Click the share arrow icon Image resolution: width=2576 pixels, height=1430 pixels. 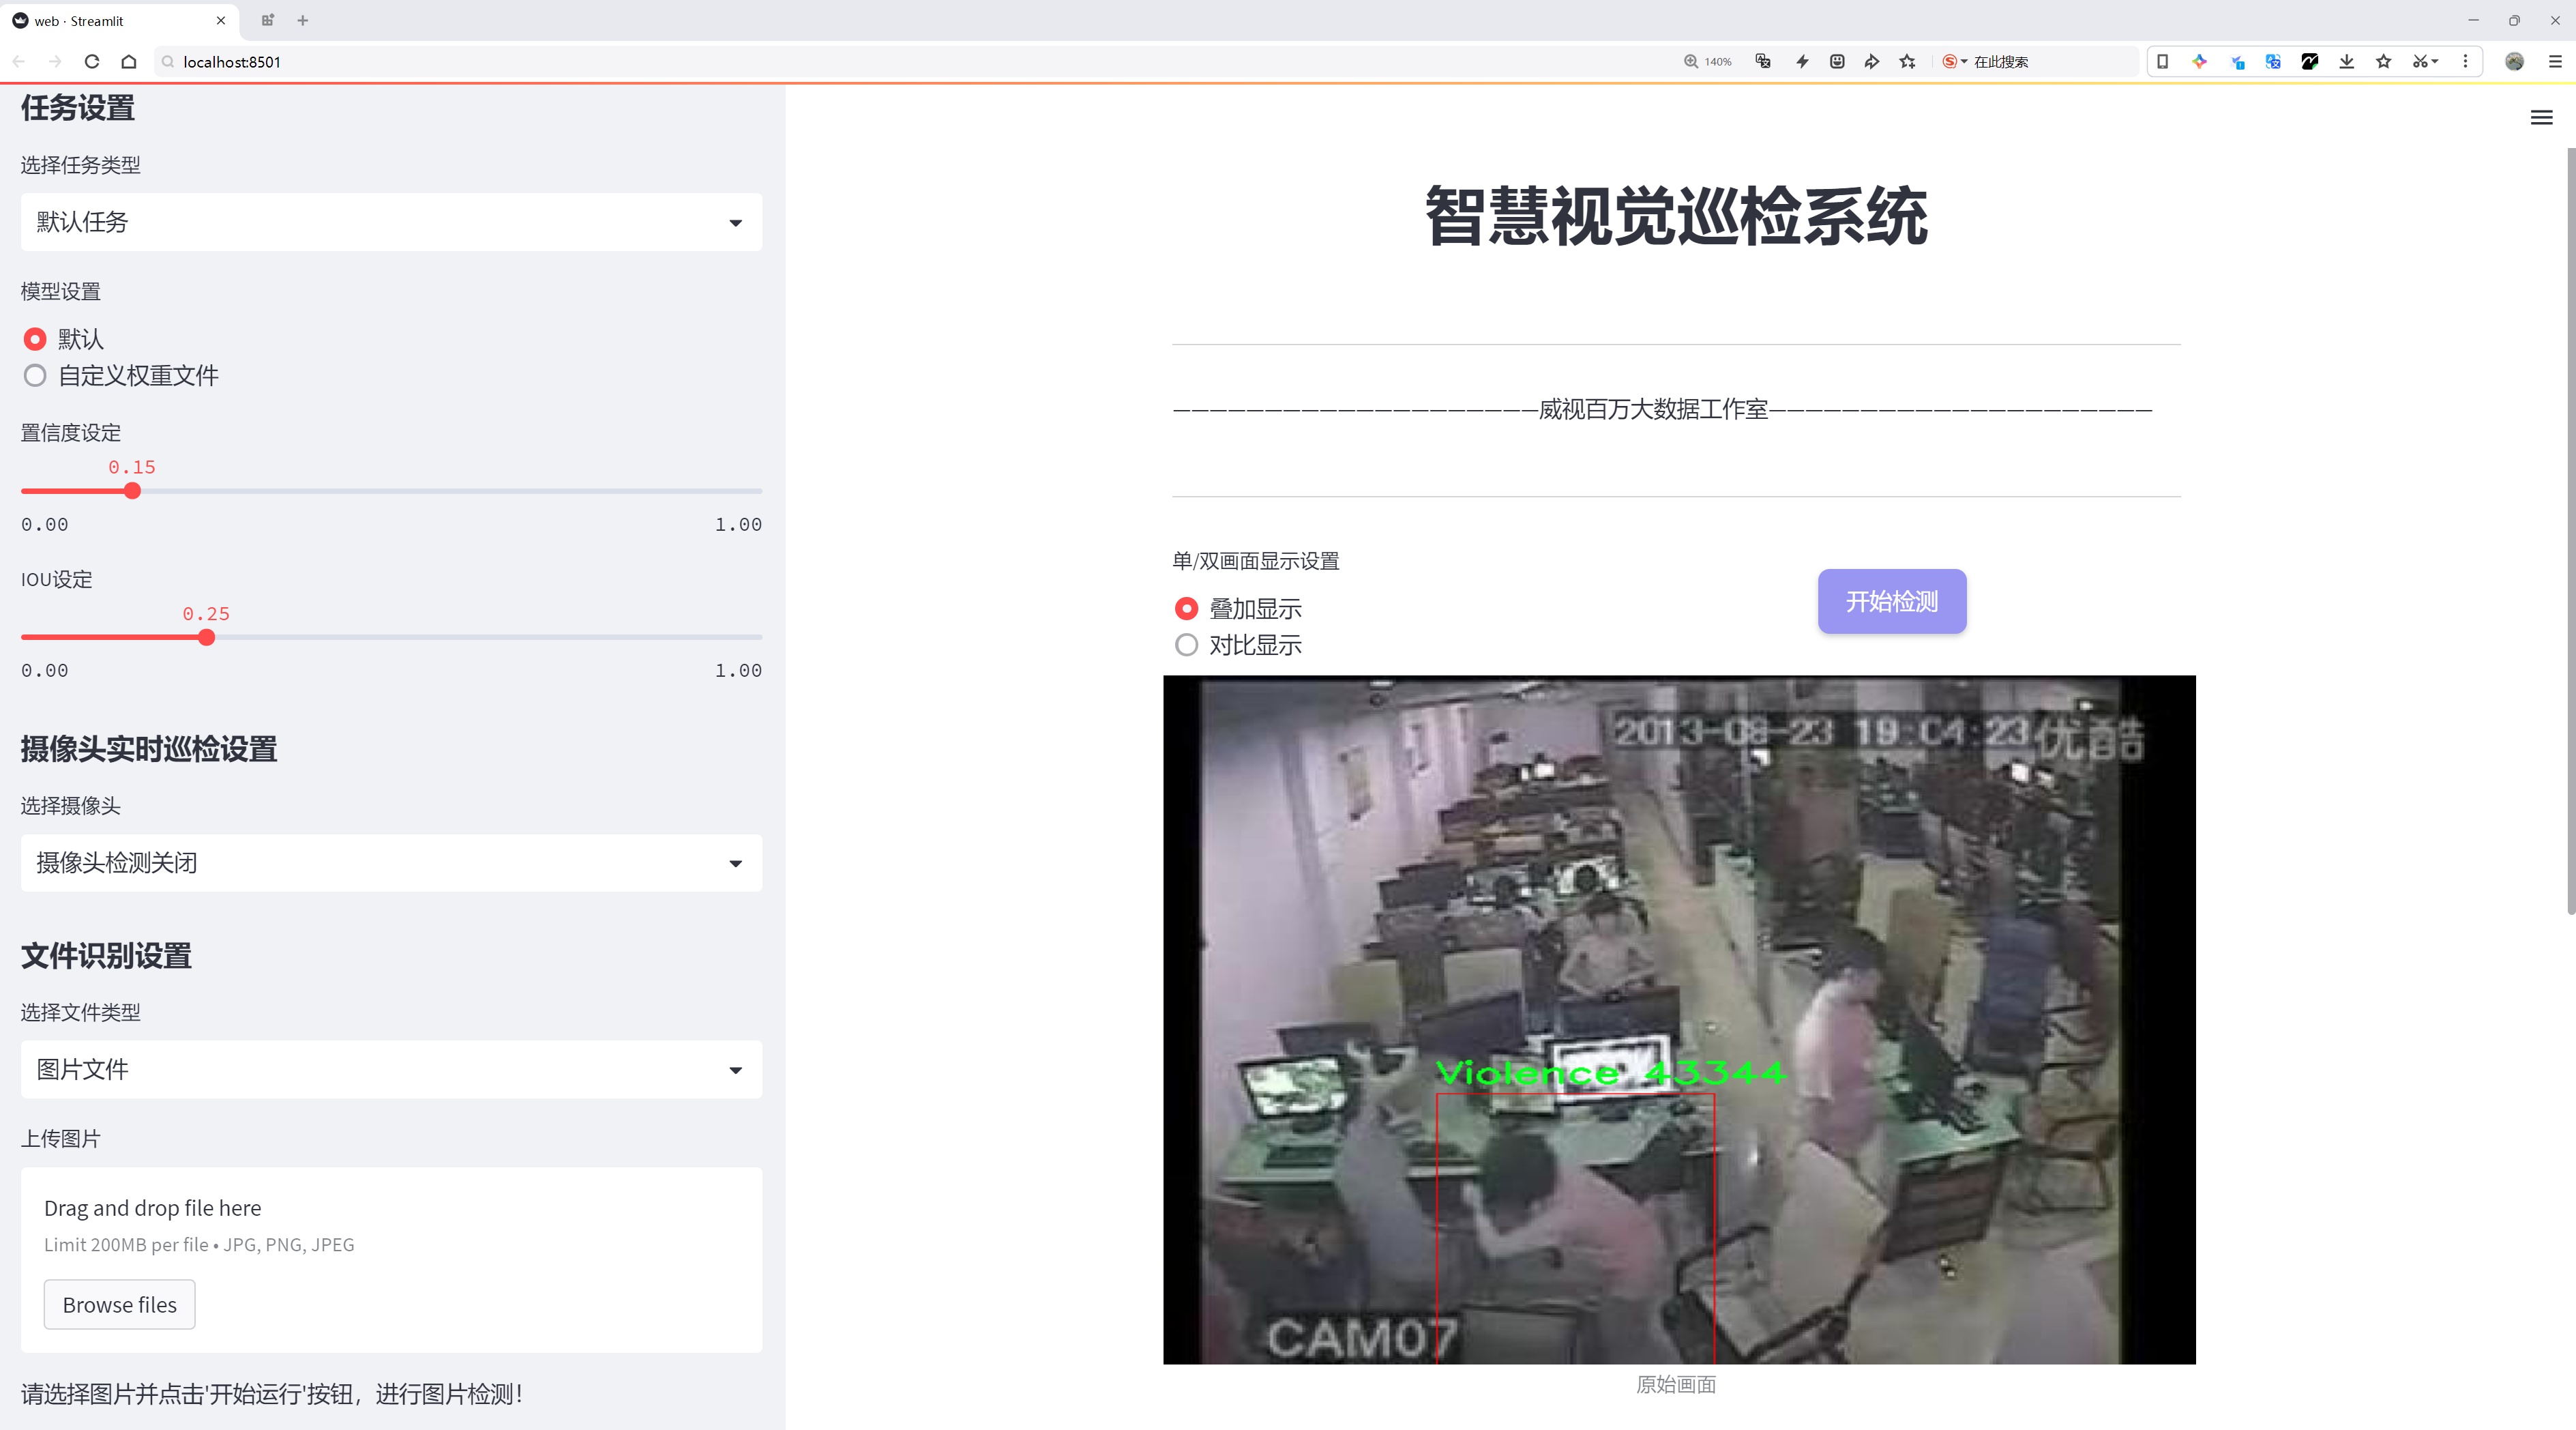(1871, 62)
